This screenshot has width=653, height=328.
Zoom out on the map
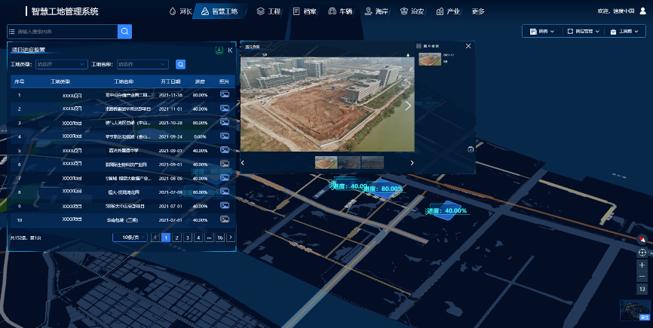642,277
